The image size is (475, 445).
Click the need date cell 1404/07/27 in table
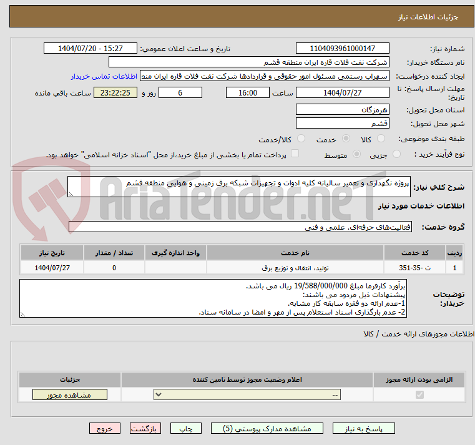52,268
